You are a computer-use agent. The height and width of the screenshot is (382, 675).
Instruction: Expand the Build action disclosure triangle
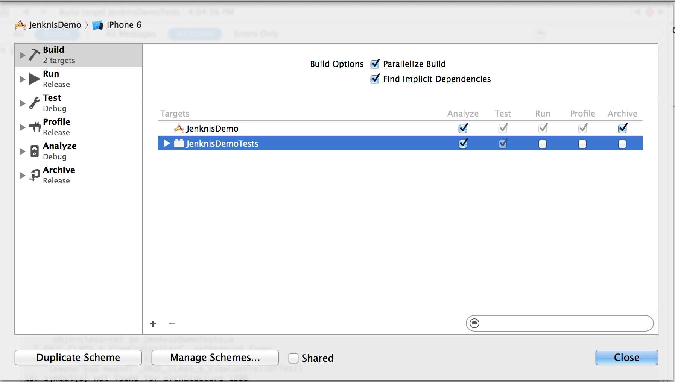(23, 55)
